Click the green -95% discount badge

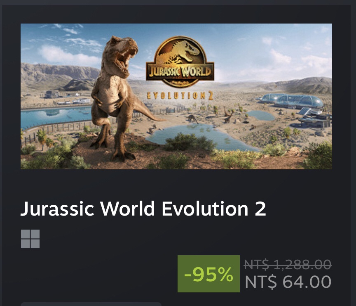point(208,274)
